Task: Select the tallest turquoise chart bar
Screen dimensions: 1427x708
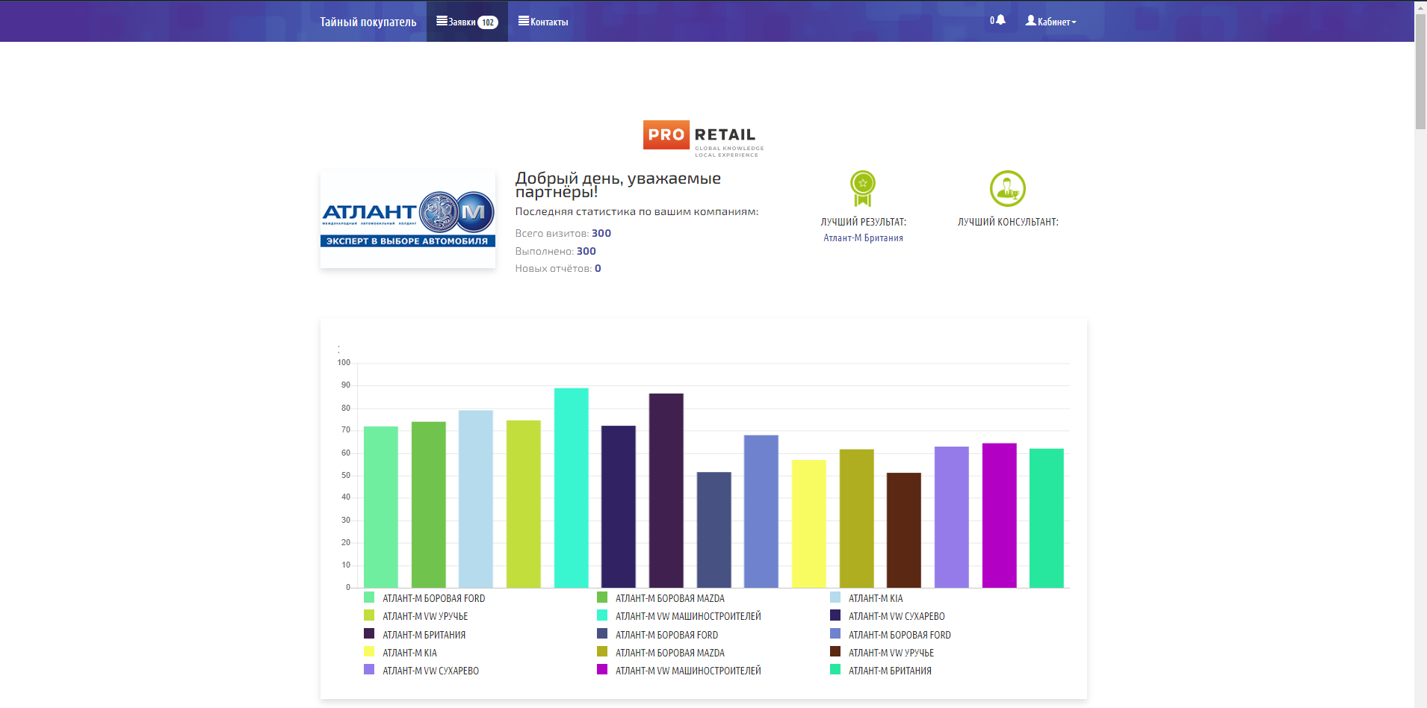Action: [x=572, y=488]
